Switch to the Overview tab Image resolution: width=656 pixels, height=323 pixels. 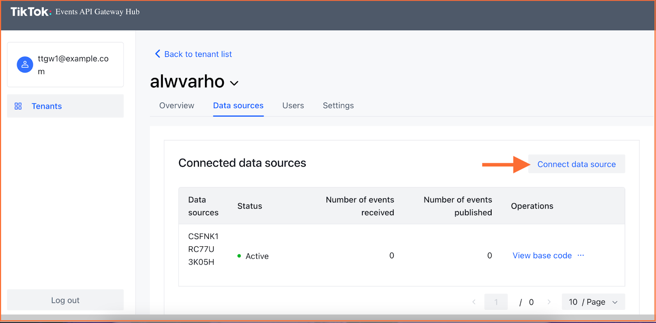tap(177, 105)
